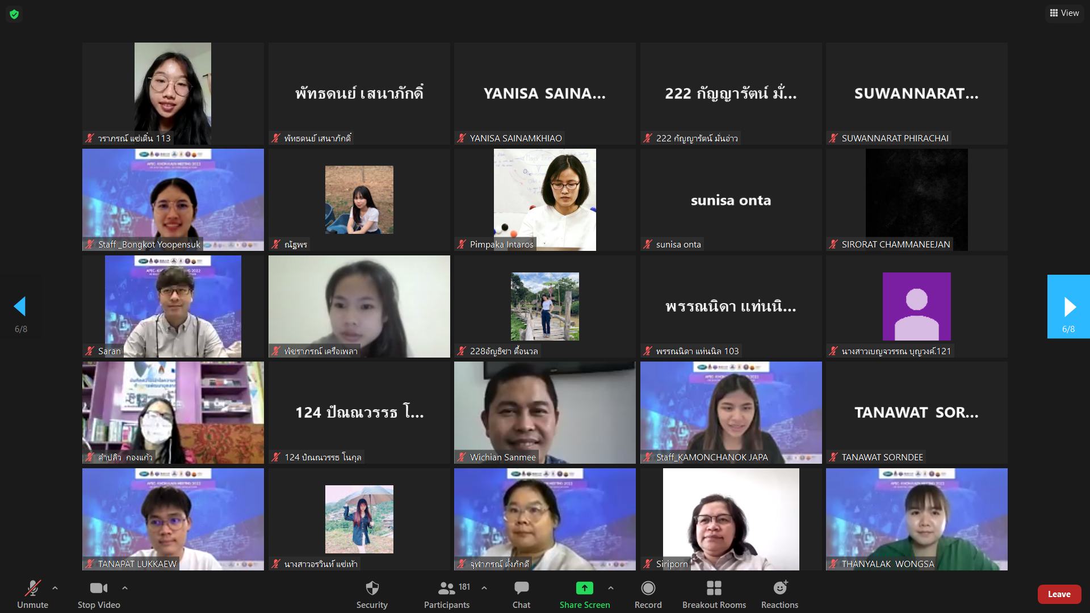Go to previous gallery page arrow
The height and width of the screenshot is (613, 1090).
pos(20,306)
